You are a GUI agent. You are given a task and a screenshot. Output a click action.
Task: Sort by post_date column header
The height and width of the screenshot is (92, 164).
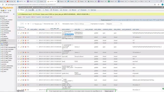coord(42,29)
